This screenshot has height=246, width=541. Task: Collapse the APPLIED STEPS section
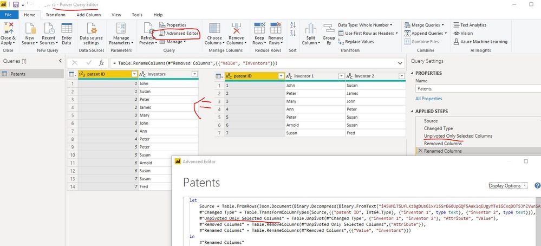click(x=412, y=112)
